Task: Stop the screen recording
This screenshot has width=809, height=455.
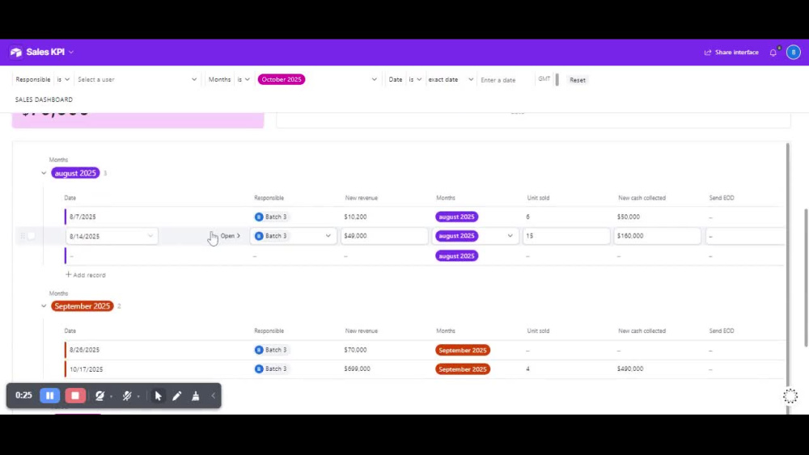Action: pos(75,396)
